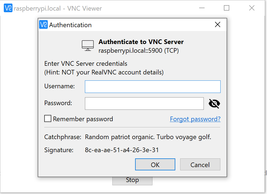Click the VNC logo in Authentication dialog

(x=43, y=25)
